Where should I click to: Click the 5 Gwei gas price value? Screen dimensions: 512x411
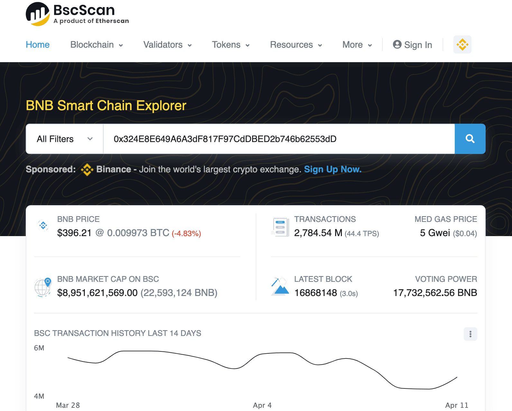point(435,233)
